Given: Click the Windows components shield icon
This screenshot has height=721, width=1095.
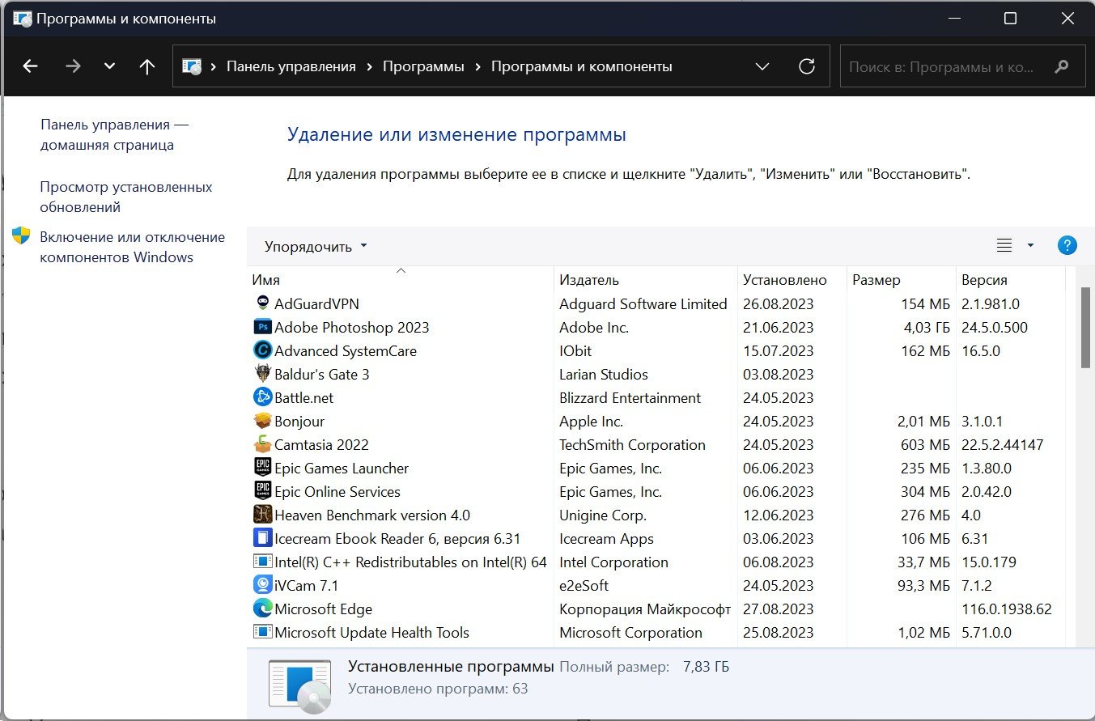Looking at the screenshot, I should click(21, 236).
